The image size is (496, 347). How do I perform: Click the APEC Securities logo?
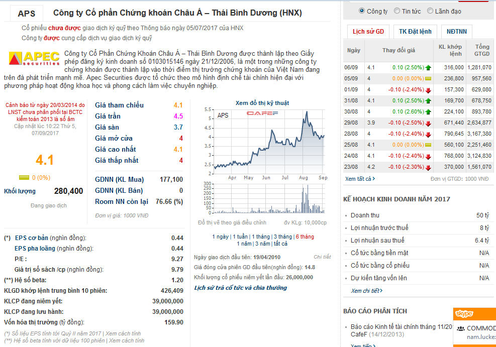[34, 58]
